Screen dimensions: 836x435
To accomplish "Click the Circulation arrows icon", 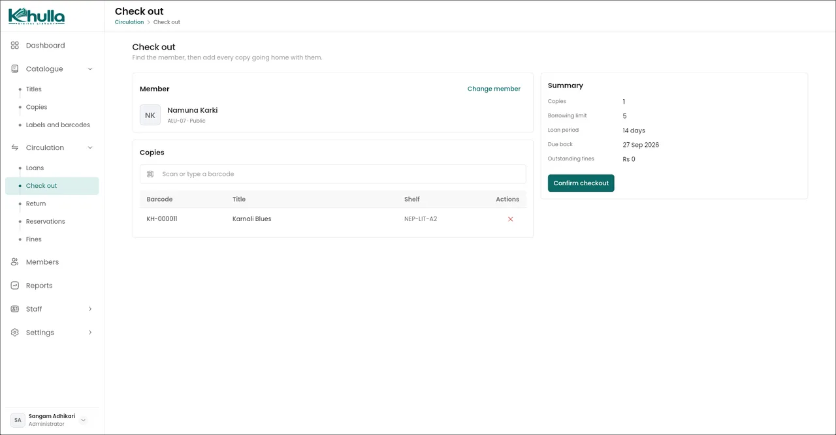I will coord(15,148).
